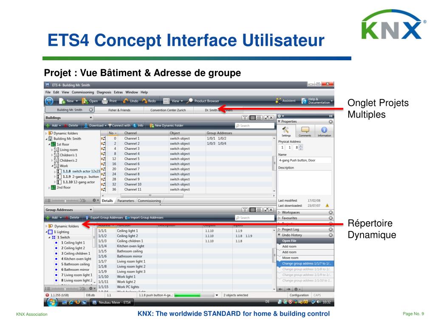This screenshot has width=435, height=326.
Task: Expand the 2nd floor tree node
Action: click(49, 188)
